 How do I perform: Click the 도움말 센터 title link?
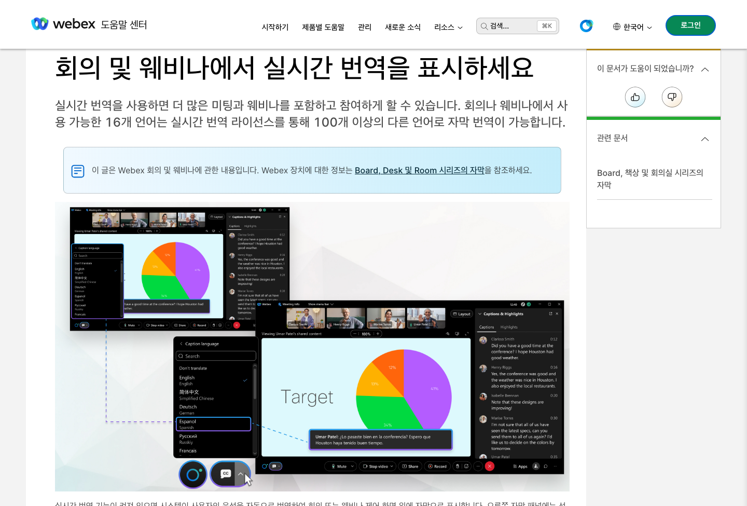(x=124, y=24)
